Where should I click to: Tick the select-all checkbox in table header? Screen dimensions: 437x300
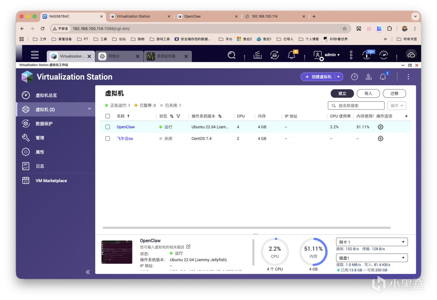(x=108, y=116)
